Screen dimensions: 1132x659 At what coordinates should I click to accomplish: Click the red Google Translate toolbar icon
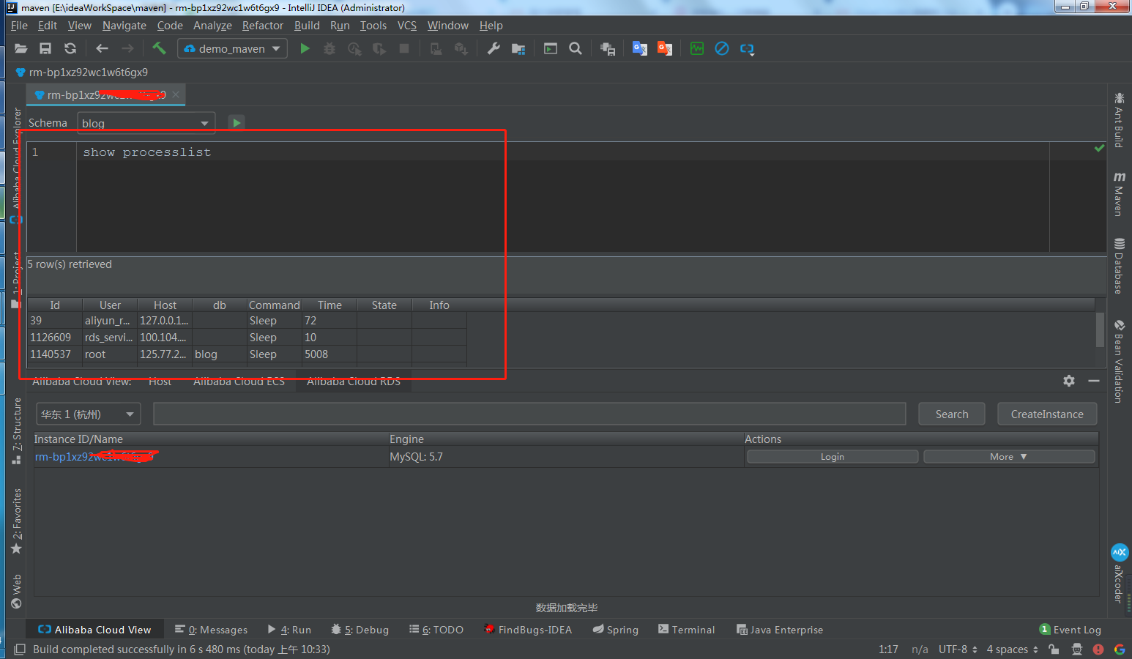665,48
